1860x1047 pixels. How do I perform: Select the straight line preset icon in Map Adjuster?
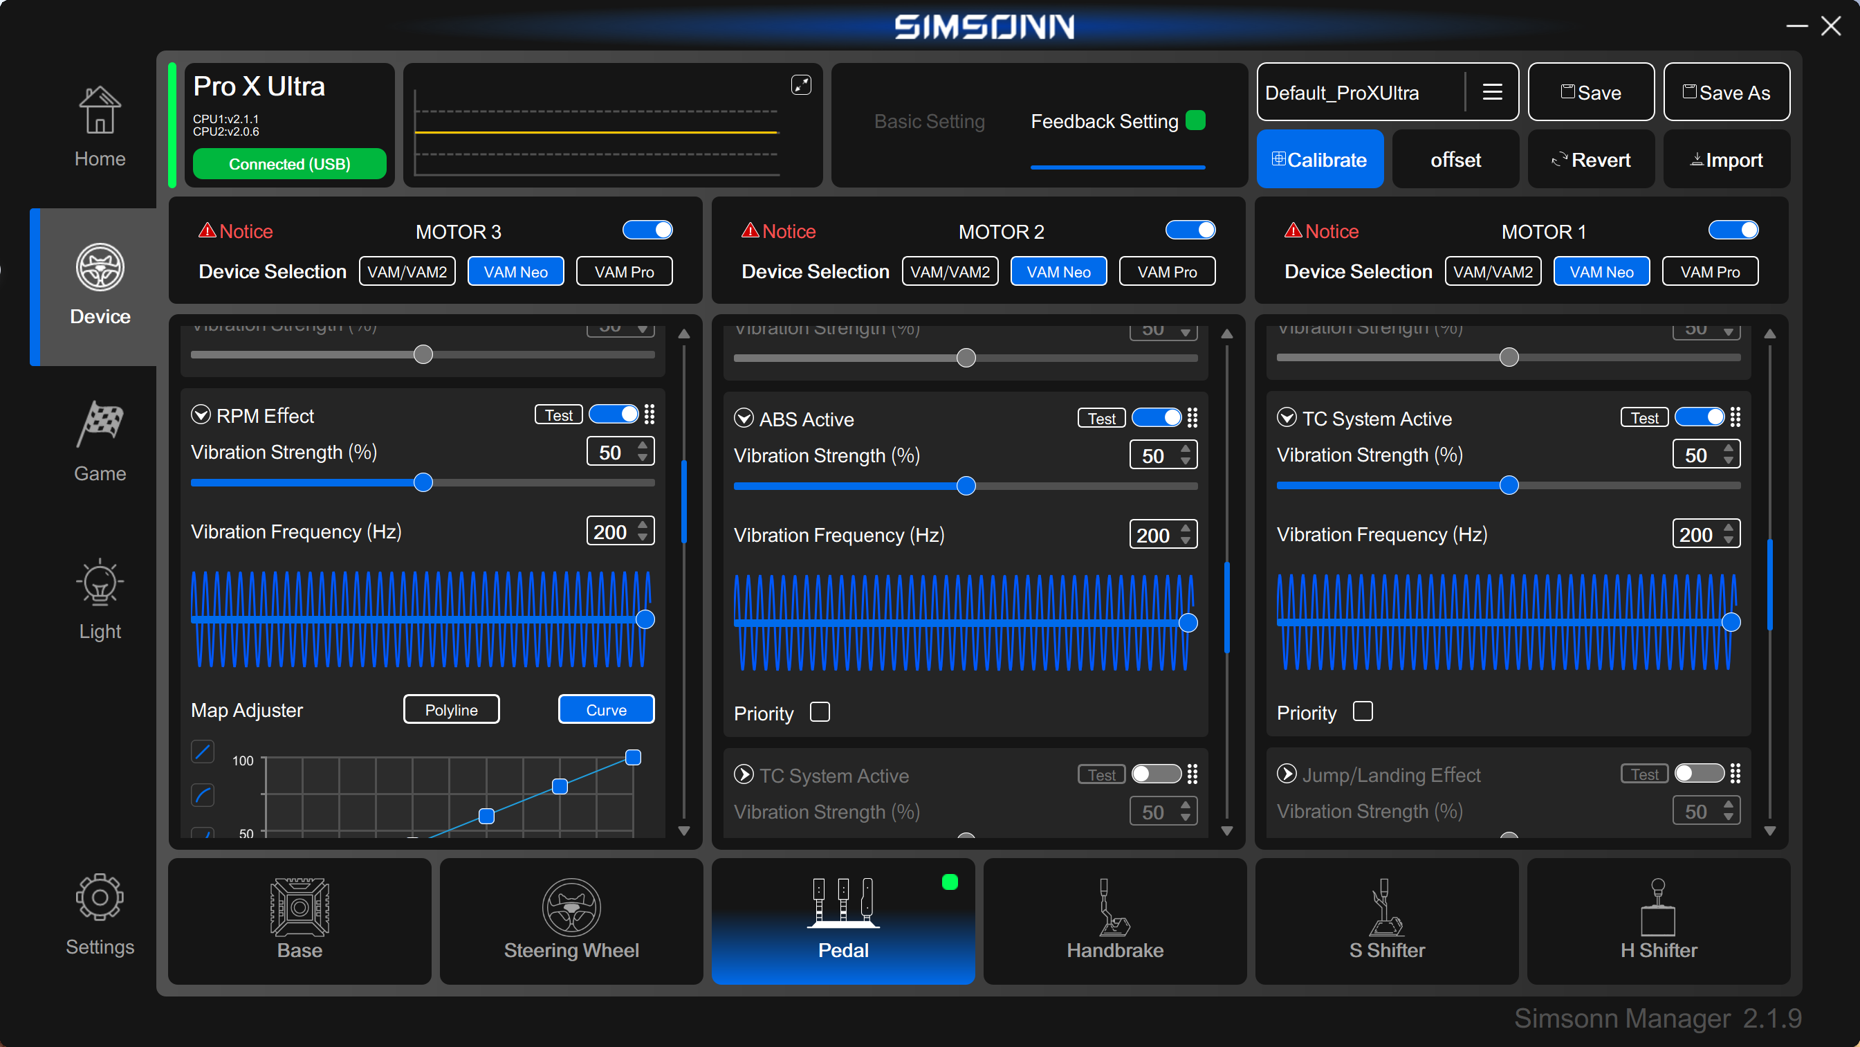[203, 752]
